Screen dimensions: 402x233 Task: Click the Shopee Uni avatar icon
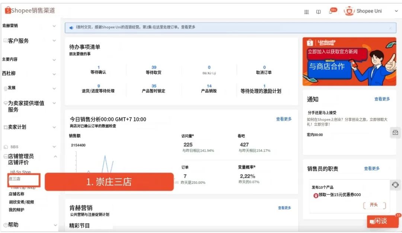[x=349, y=11]
